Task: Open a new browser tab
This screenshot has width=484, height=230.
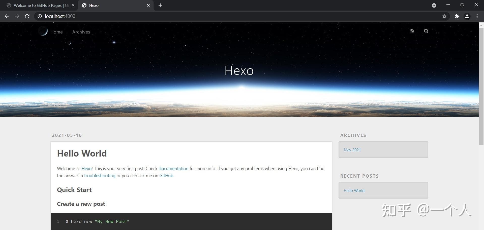Action: [x=160, y=5]
